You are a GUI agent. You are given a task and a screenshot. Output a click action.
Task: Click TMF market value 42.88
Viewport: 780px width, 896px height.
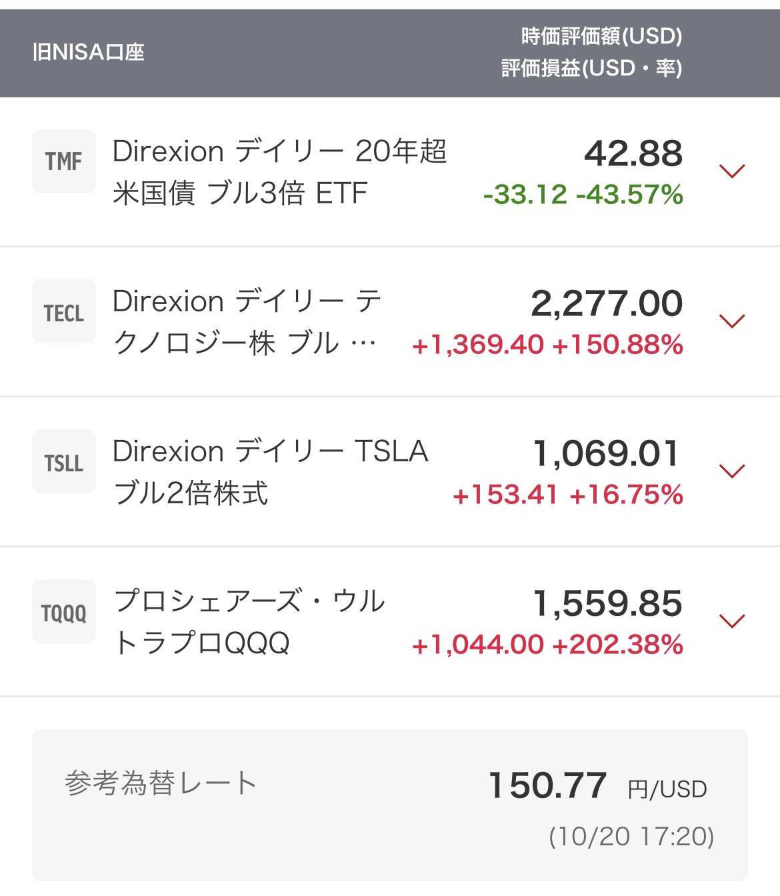pos(633,153)
